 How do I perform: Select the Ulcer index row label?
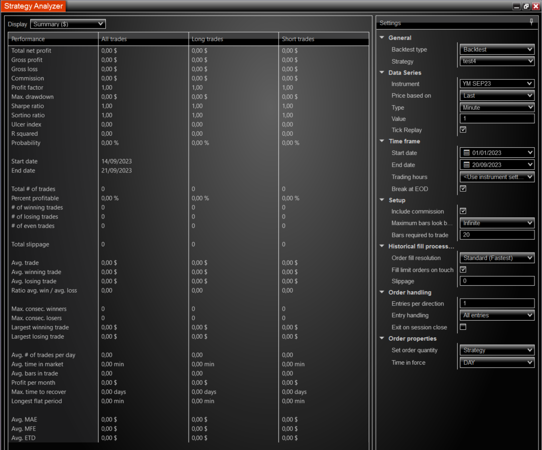pyautogui.click(x=26, y=124)
